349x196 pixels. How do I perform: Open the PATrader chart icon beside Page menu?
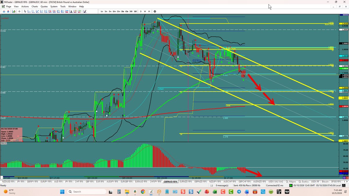[3, 6]
